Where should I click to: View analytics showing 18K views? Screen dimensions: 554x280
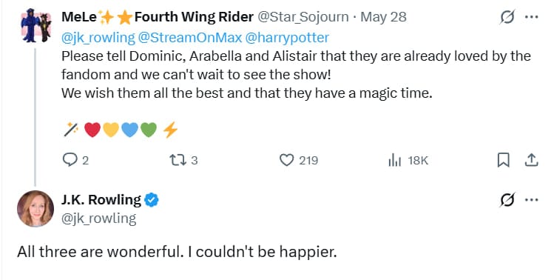click(395, 161)
